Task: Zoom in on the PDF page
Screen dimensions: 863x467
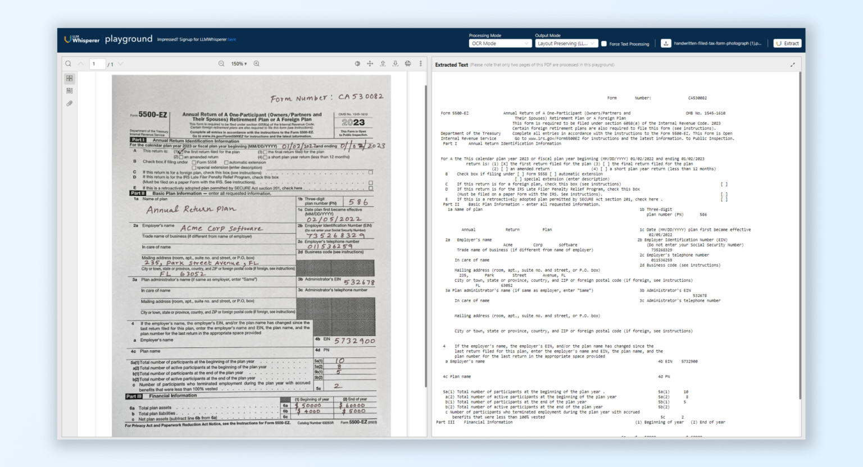Action: pyautogui.click(x=256, y=63)
